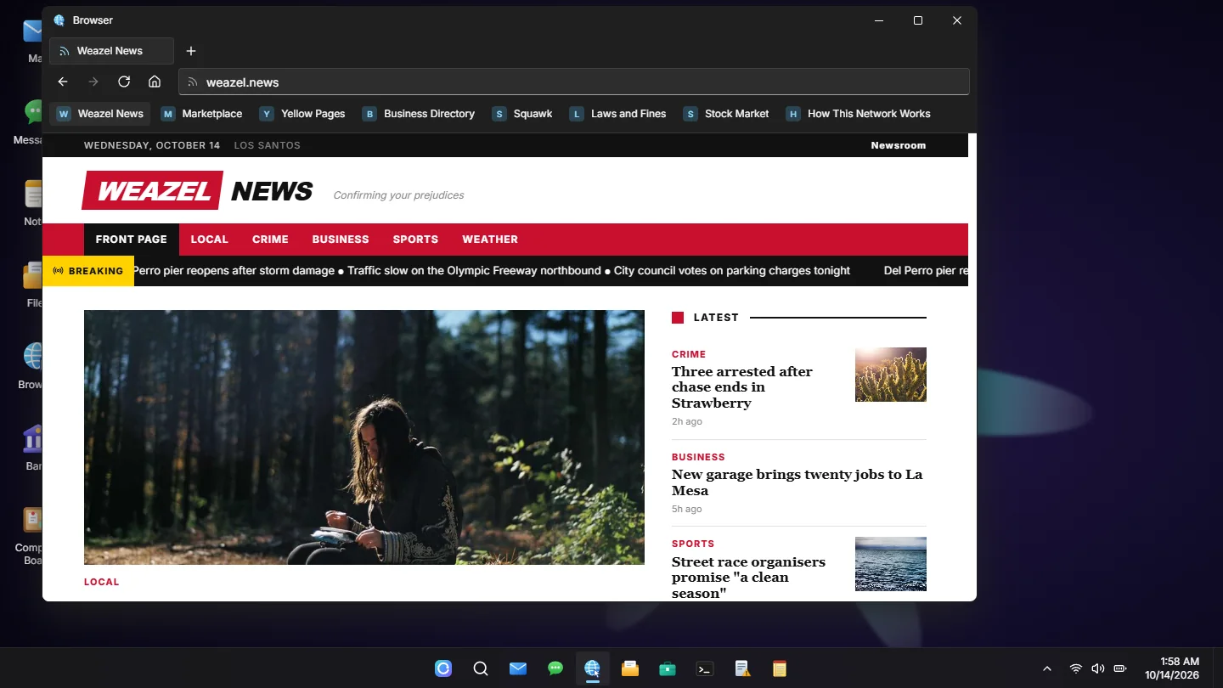Open the Marketplace bookmark
The image size is (1223, 688).
tap(202, 114)
